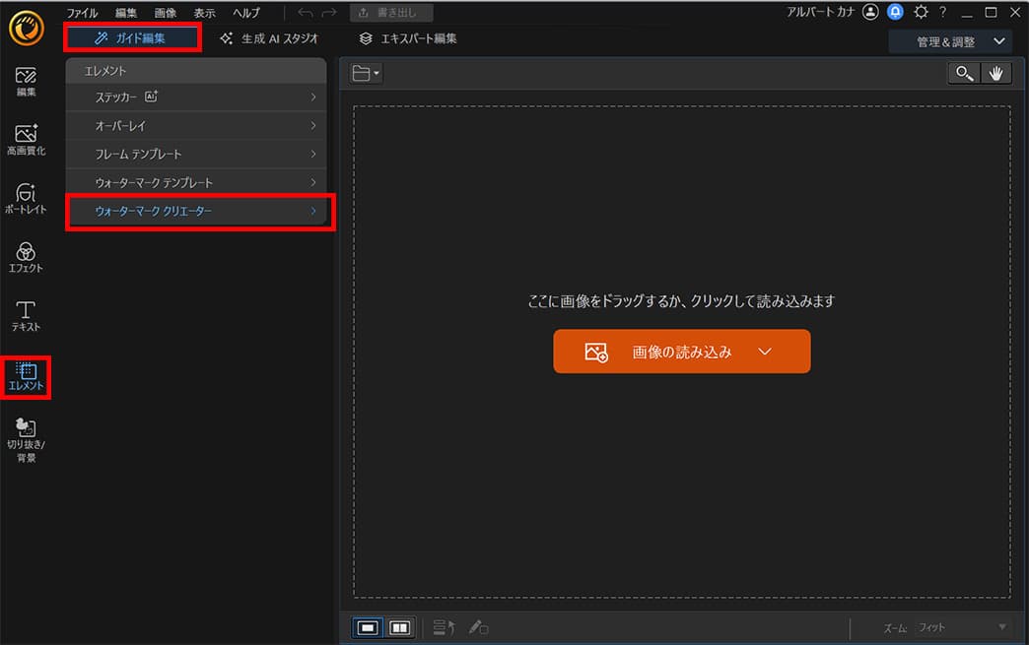The width and height of the screenshot is (1029, 645).
Task: Open the notifications bell icon
Action: (895, 12)
